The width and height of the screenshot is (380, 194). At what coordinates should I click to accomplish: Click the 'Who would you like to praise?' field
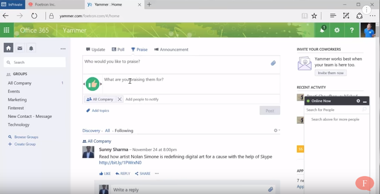coord(181,65)
